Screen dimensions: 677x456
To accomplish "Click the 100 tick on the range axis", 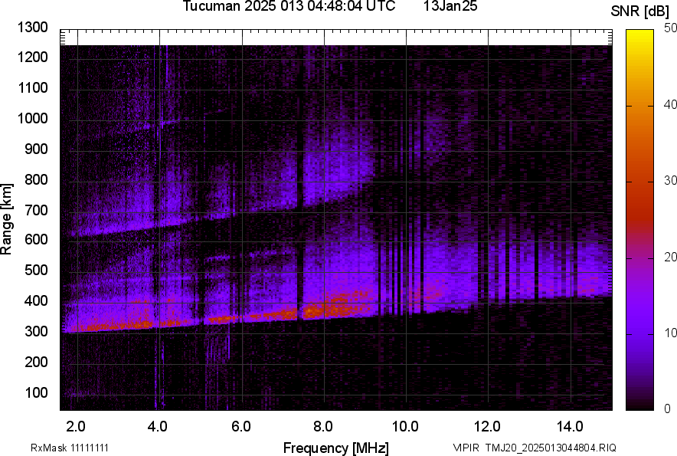I will 37,393.
